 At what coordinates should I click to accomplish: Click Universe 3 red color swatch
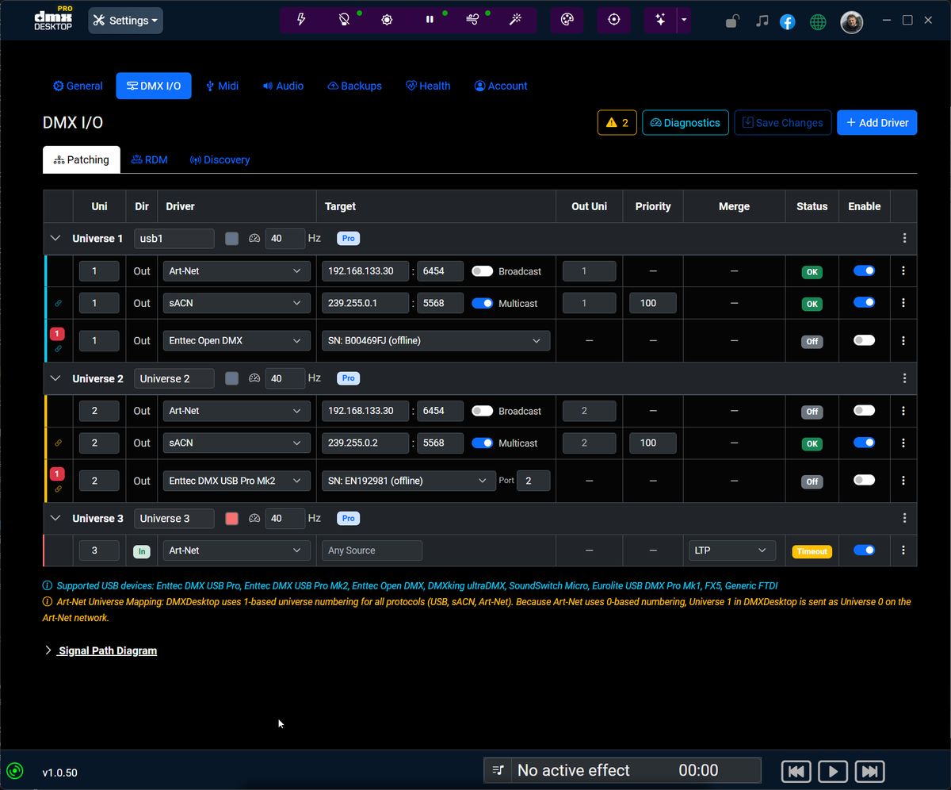coord(231,518)
